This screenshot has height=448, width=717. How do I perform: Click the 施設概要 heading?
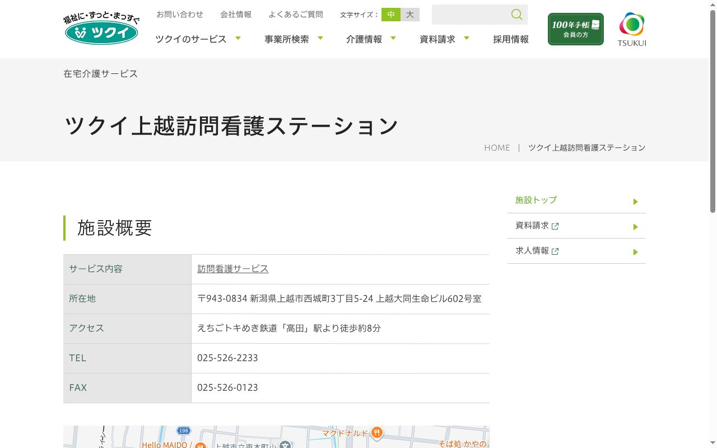point(115,228)
